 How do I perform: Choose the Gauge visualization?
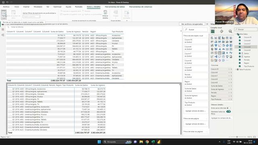(223, 49)
